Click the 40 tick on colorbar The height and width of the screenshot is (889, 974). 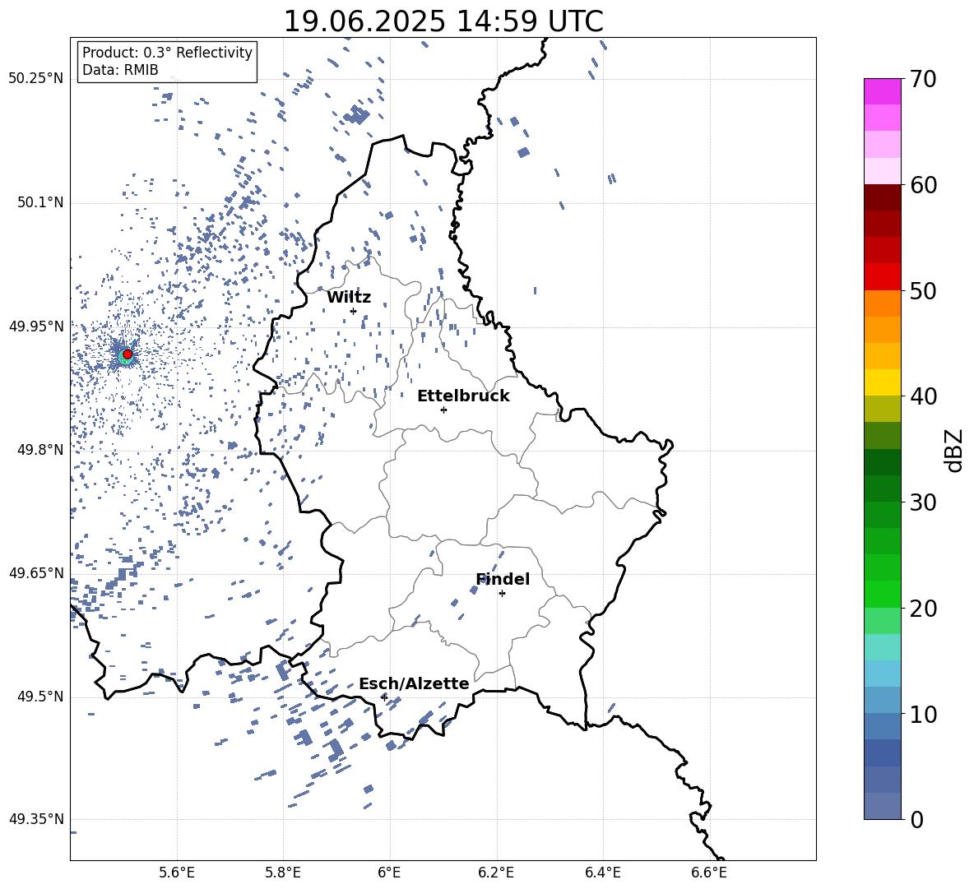tap(923, 396)
